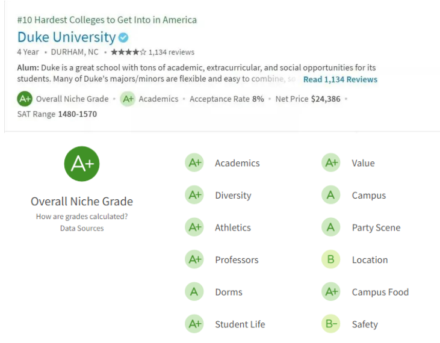Select the Professors grade label
This screenshot has width=440, height=343.
pos(237,260)
